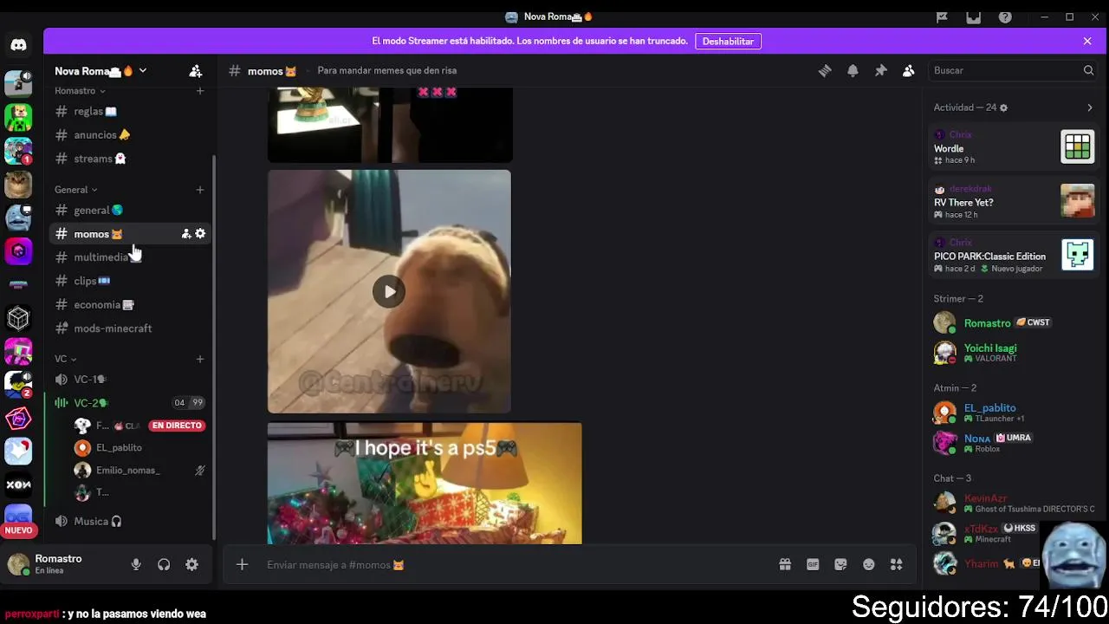The height and width of the screenshot is (624, 1109).
Task: Open the streams channel
Action: [x=129, y=159]
